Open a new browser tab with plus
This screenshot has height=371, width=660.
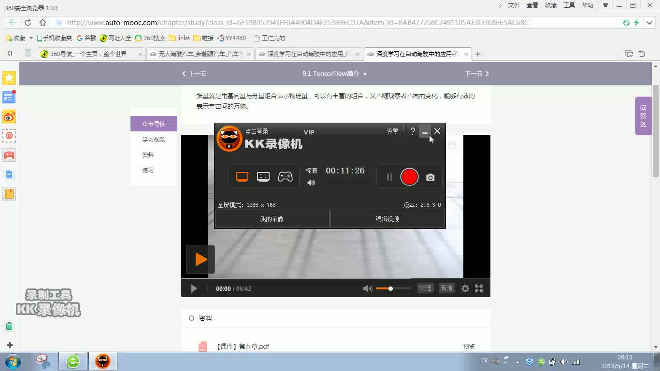coord(478,54)
